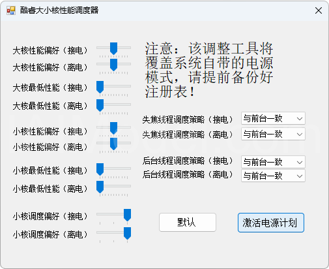Click the 小核性能偏好（离电）slider thumb
Image resolution: width=329 pixels, height=269 pixels.
tap(113, 144)
